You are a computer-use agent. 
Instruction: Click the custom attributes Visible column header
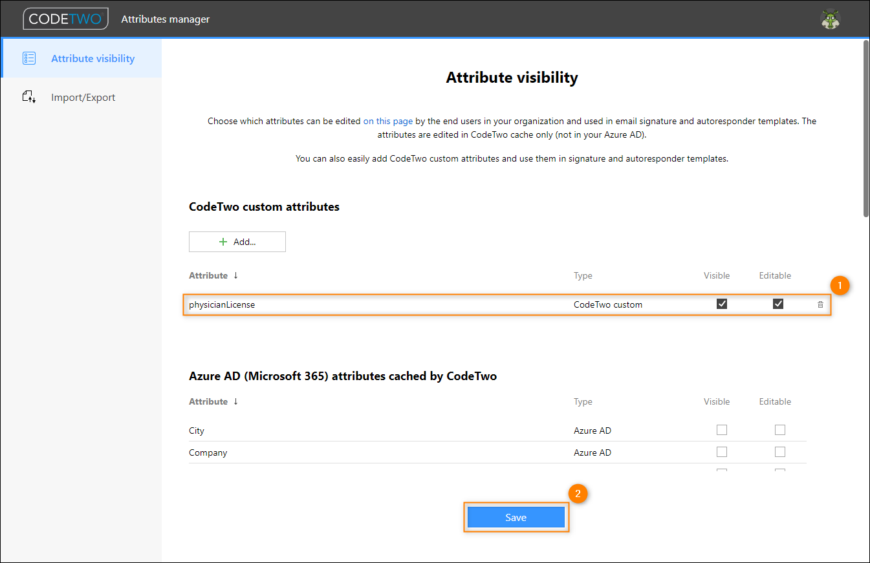coord(717,275)
